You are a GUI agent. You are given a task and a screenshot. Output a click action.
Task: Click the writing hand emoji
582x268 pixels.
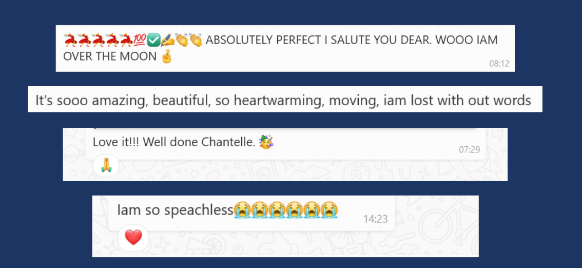pyautogui.click(x=168, y=40)
